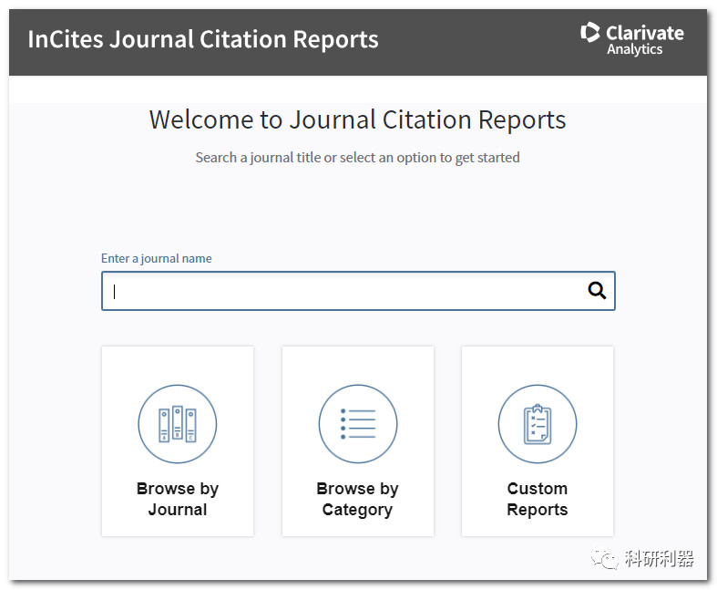
Task: Select the "Browse by Category" text label
Action: click(357, 499)
